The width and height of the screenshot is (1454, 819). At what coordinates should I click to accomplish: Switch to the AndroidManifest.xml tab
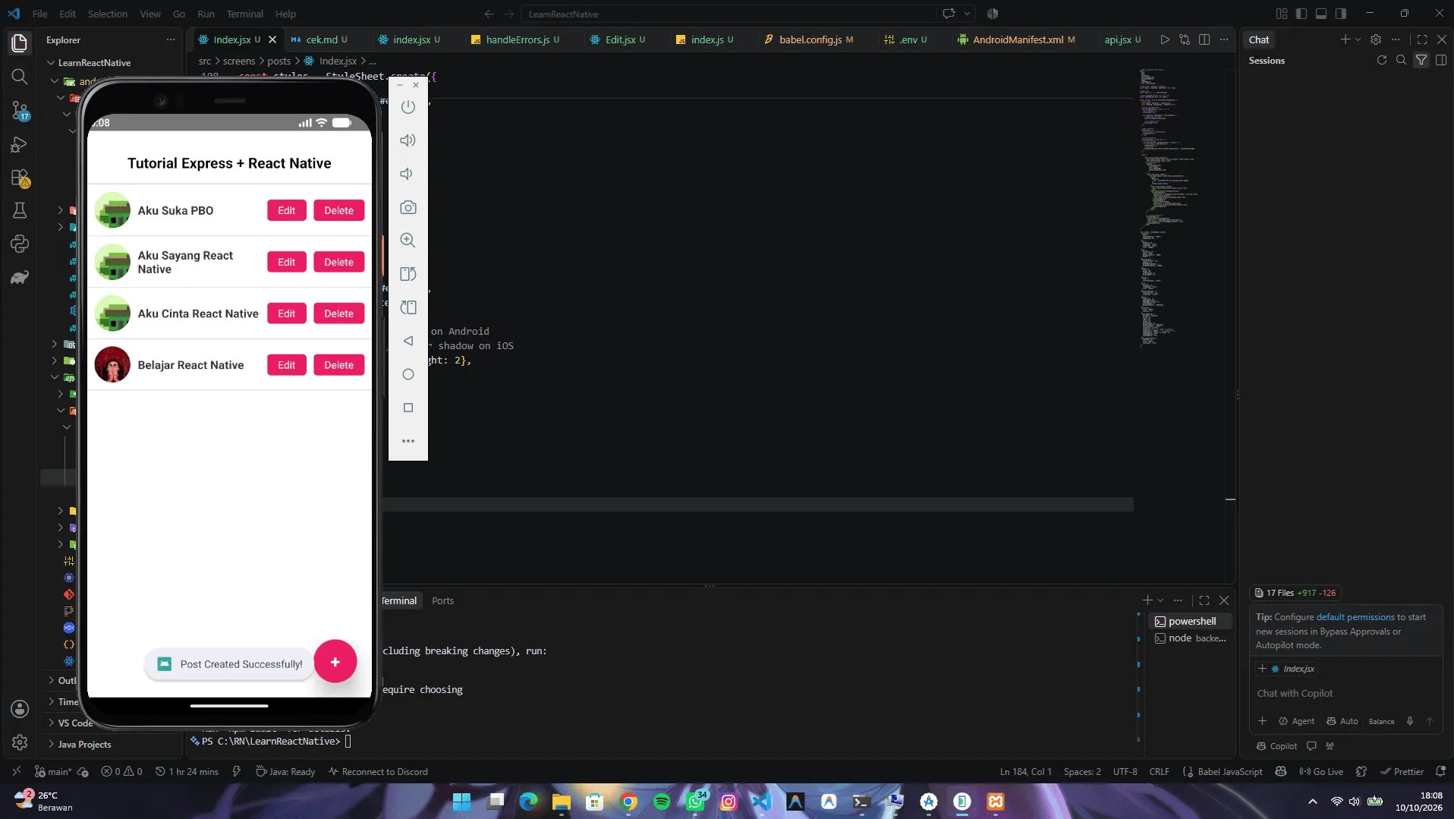pyautogui.click(x=1017, y=39)
